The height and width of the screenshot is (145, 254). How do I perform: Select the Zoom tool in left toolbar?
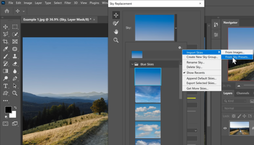tap(15, 93)
